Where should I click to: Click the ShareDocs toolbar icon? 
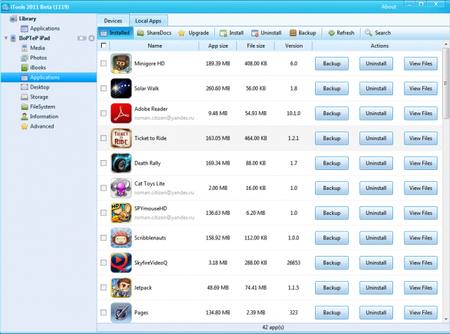click(141, 33)
